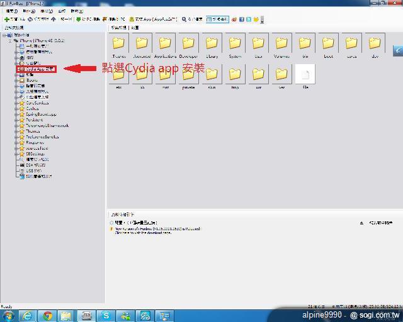The height and width of the screenshot is (322, 403).
Task: Open the tmp folder icon
Action: tap(235, 74)
